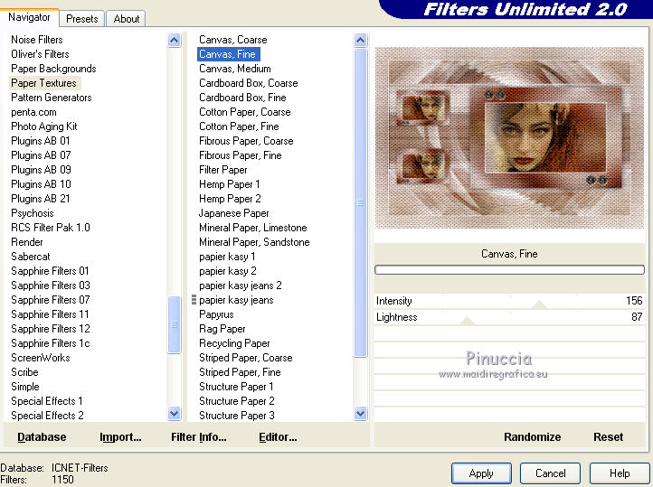653x487 pixels.
Task: Select Filter Paper
Action: 223,170
